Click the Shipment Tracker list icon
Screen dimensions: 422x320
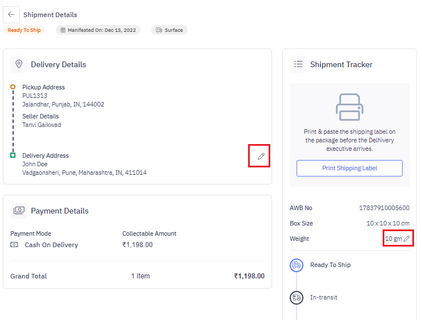pyautogui.click(x=298, y=64)
